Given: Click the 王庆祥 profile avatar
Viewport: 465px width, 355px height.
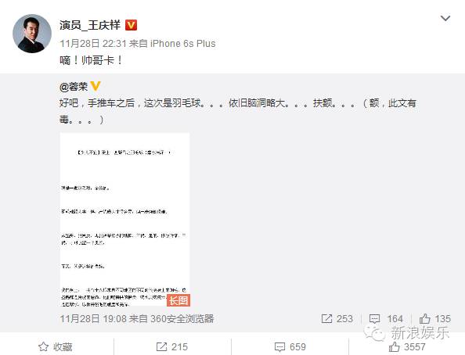Looking at the screenshot, I should (x=32, y=34).
